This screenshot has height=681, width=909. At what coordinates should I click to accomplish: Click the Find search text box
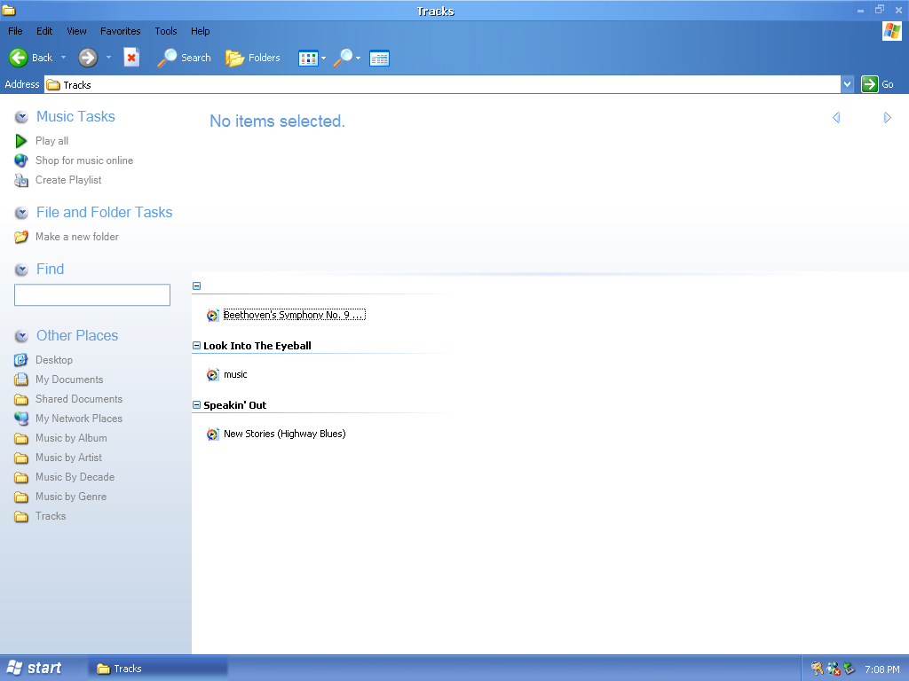[x=92, y=295]
